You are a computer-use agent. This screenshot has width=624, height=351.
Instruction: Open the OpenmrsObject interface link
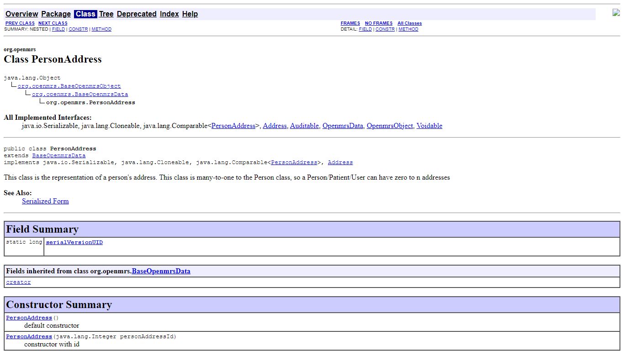pos(390,126)
